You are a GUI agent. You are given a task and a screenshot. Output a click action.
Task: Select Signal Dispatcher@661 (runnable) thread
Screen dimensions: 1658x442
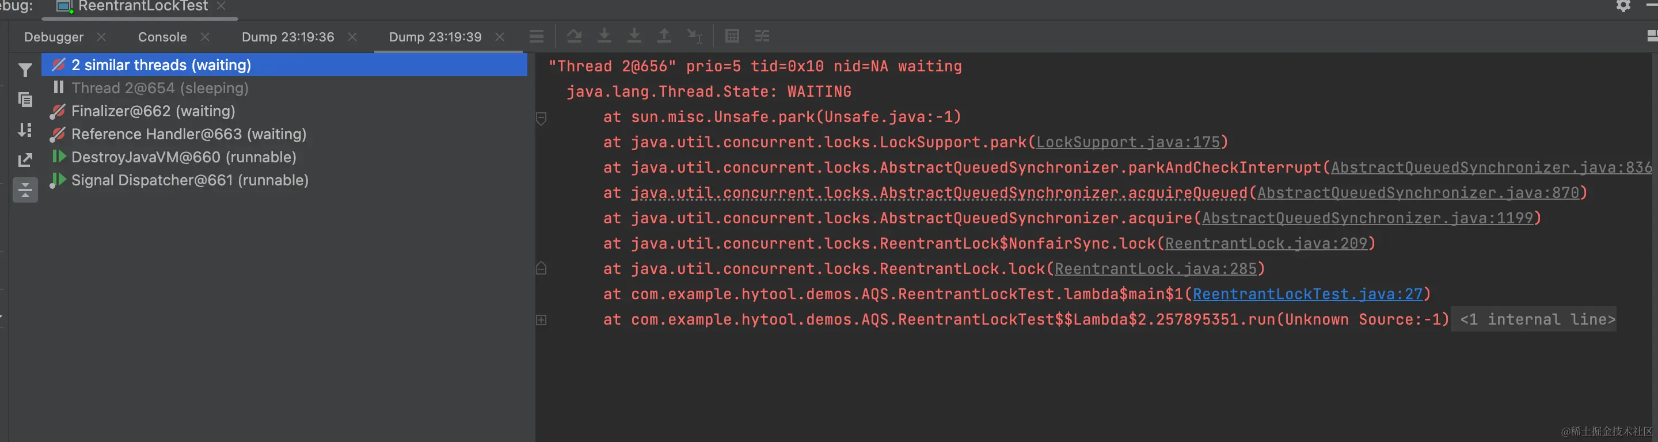coord(190,181)
